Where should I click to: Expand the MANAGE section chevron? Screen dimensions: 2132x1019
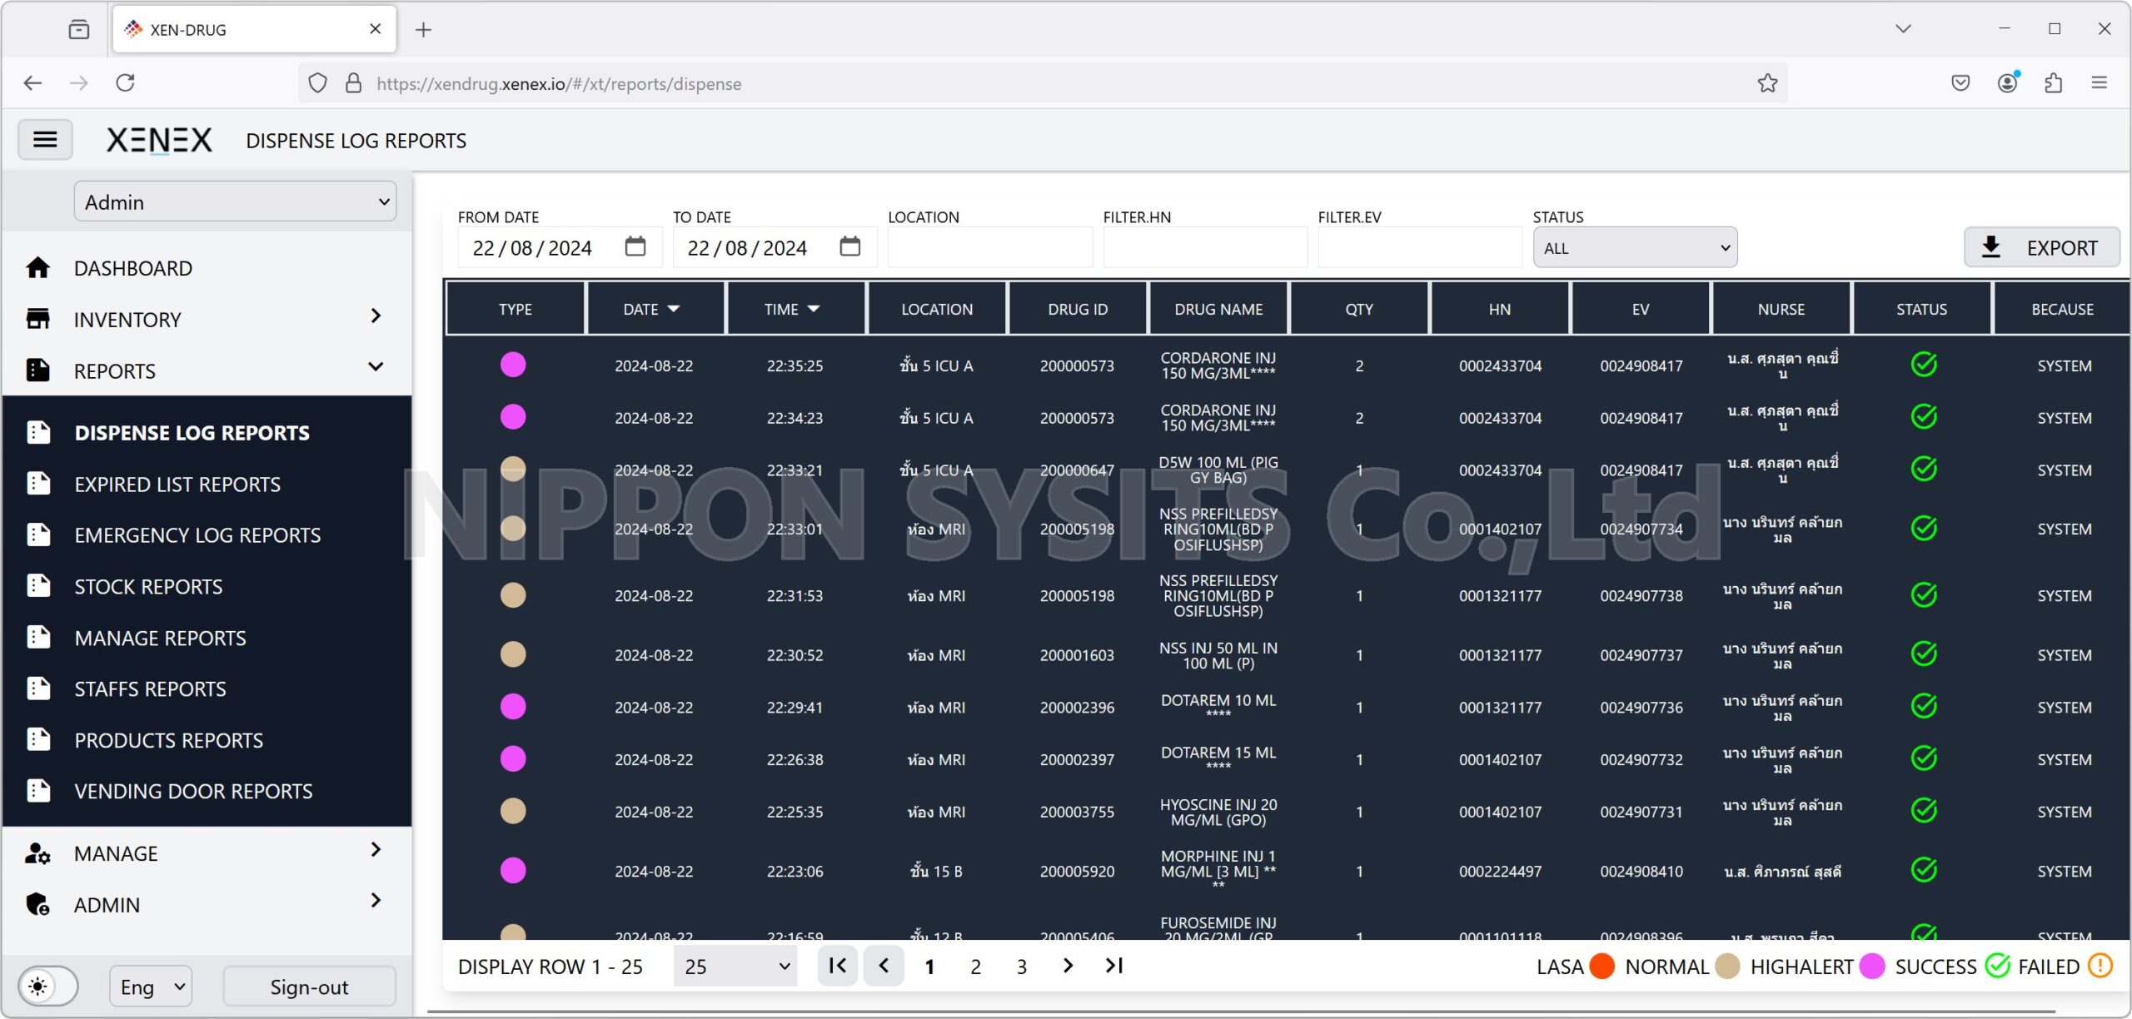(x=376, y=851)
